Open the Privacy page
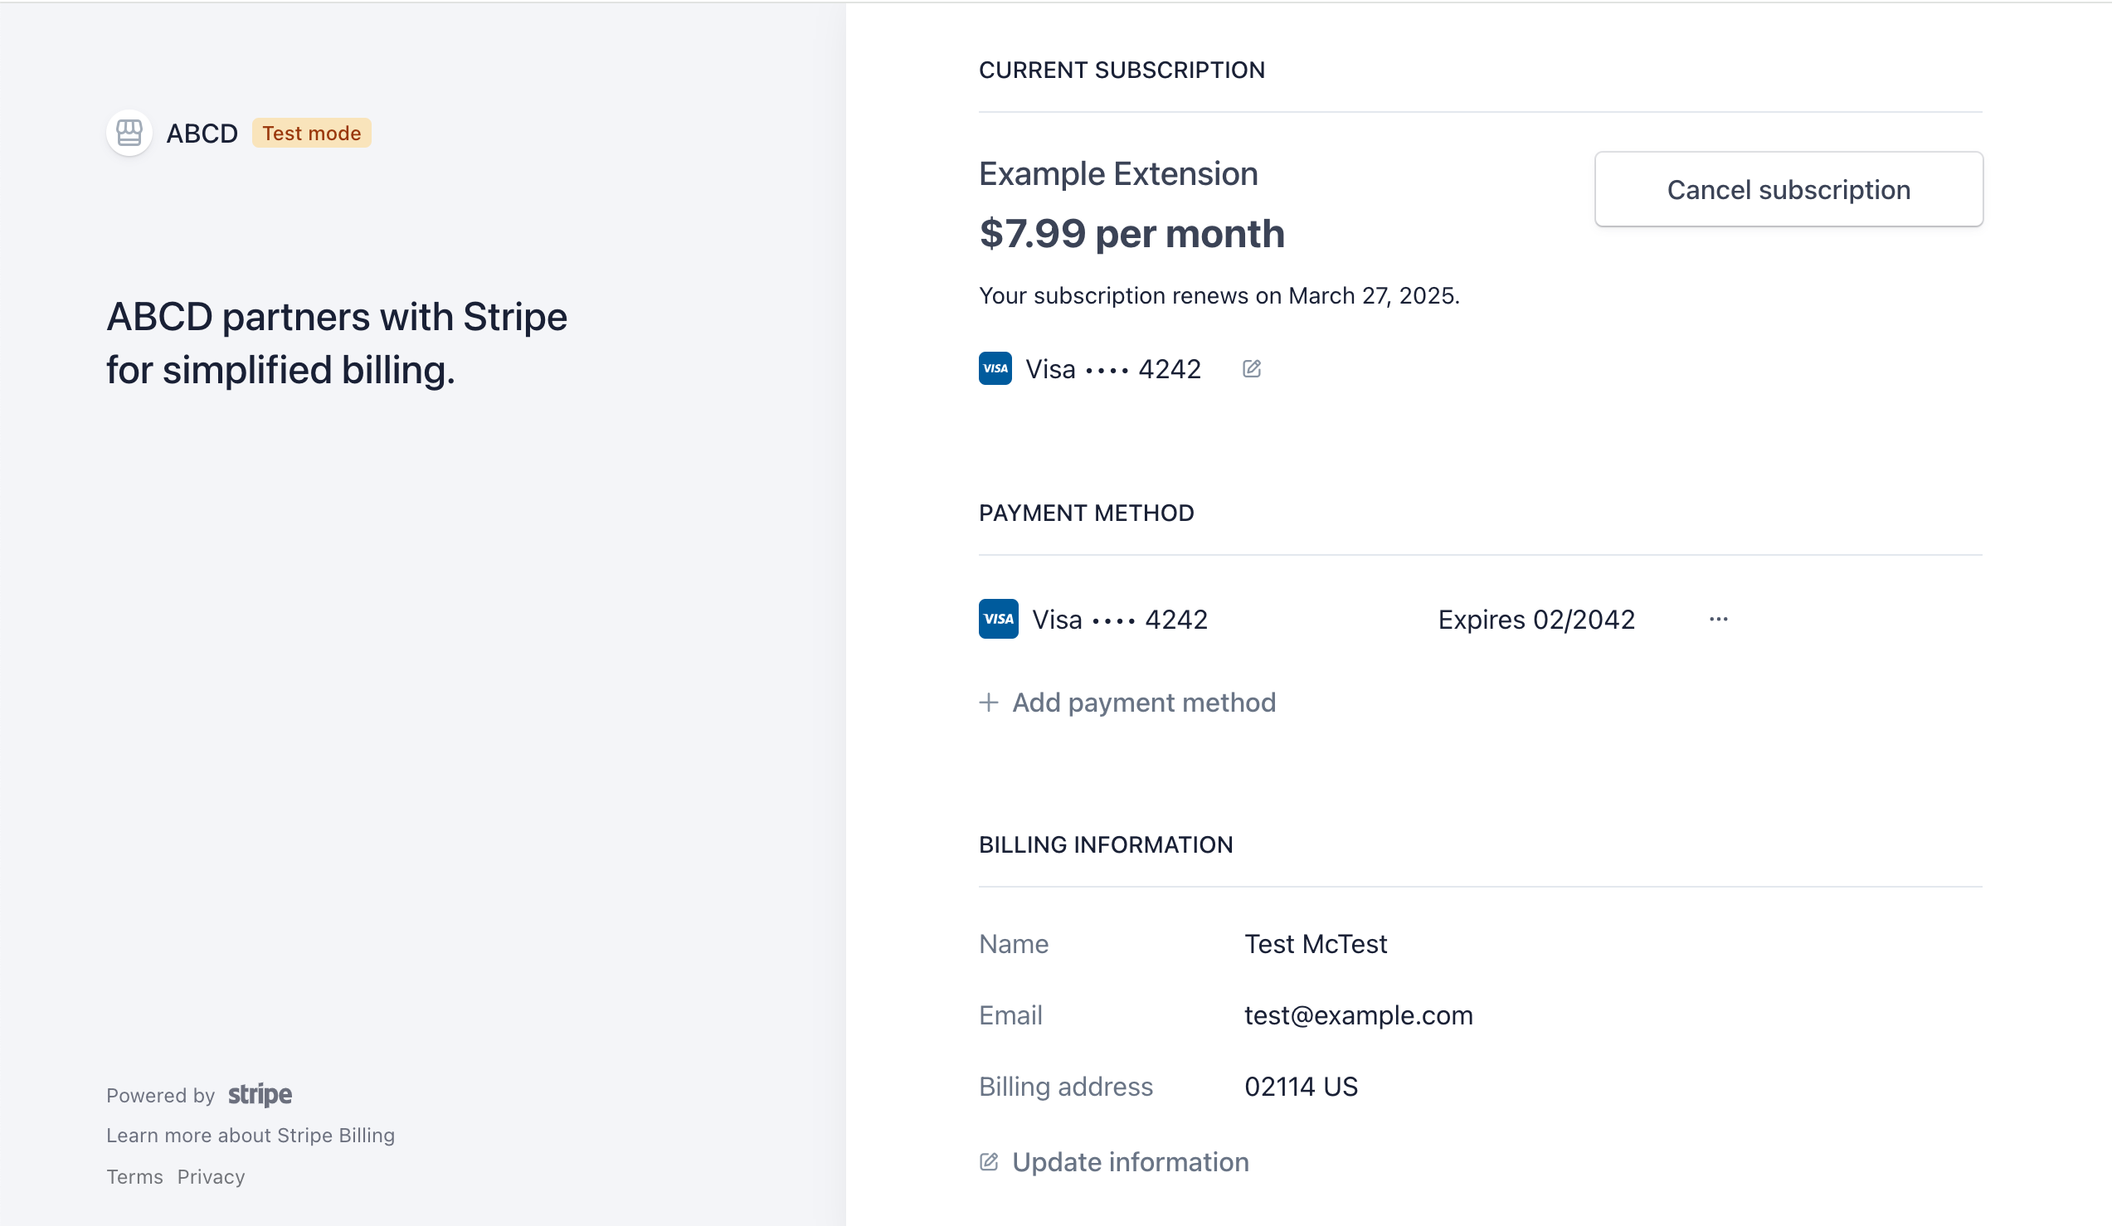2112x1226 pixels. tap(211, 1176)
